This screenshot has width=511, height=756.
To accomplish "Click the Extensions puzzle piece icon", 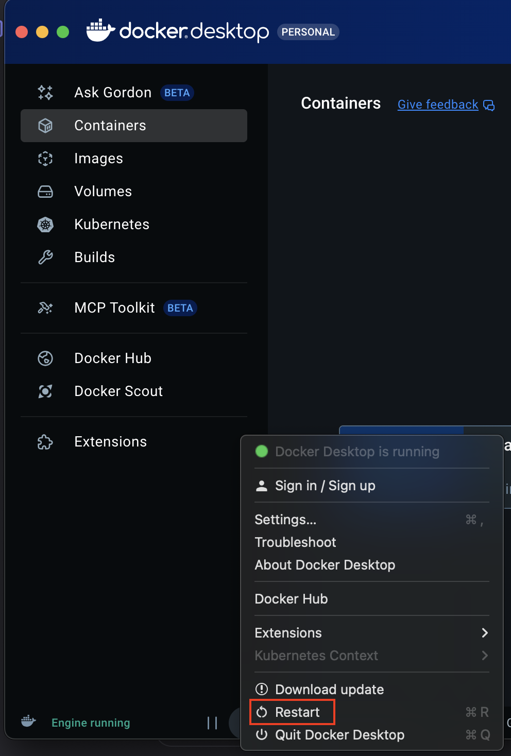I will [45, 442].
